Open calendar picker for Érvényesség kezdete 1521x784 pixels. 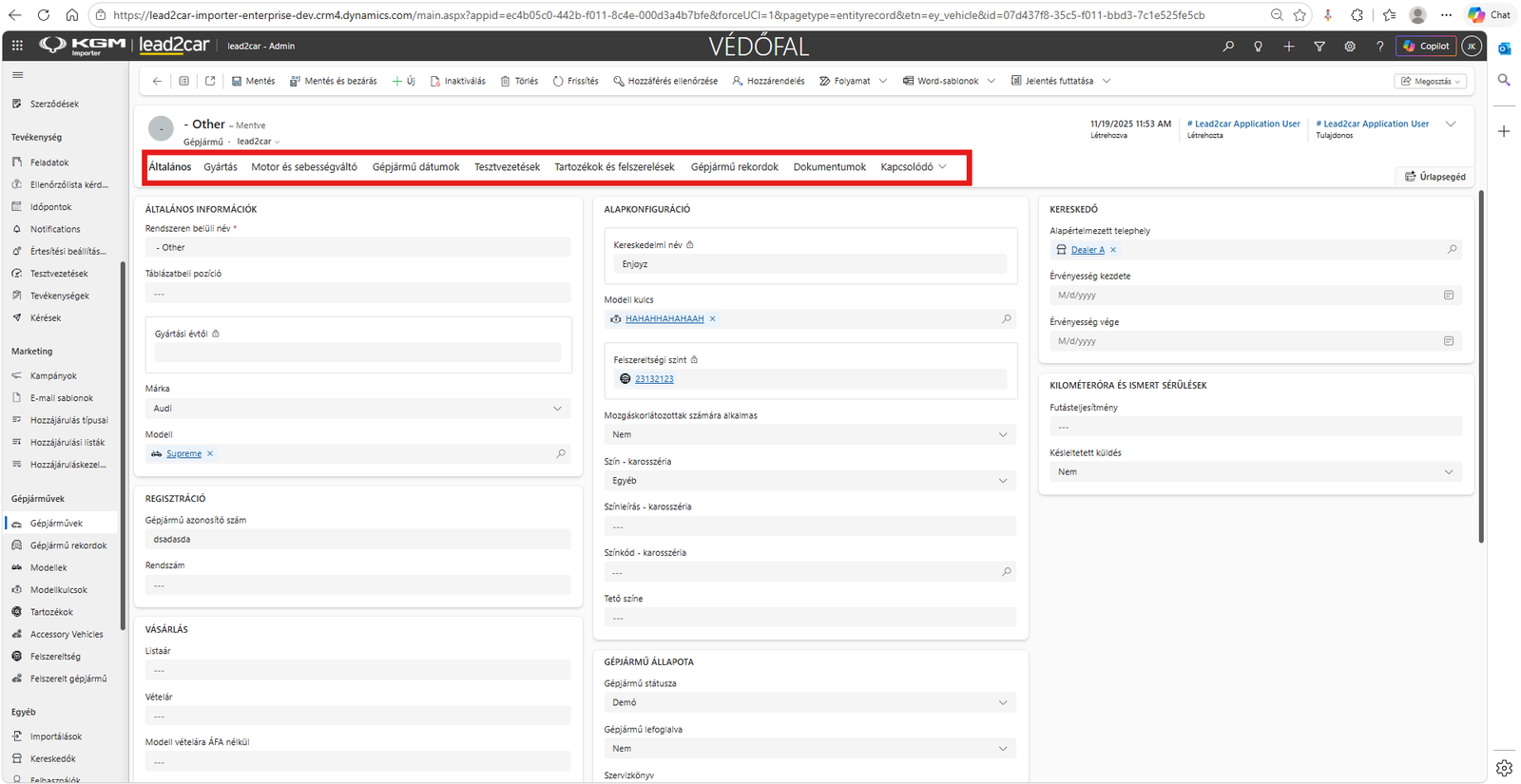(x=1449, y=296)
